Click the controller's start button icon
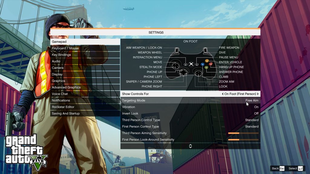 tap(197, 65)
